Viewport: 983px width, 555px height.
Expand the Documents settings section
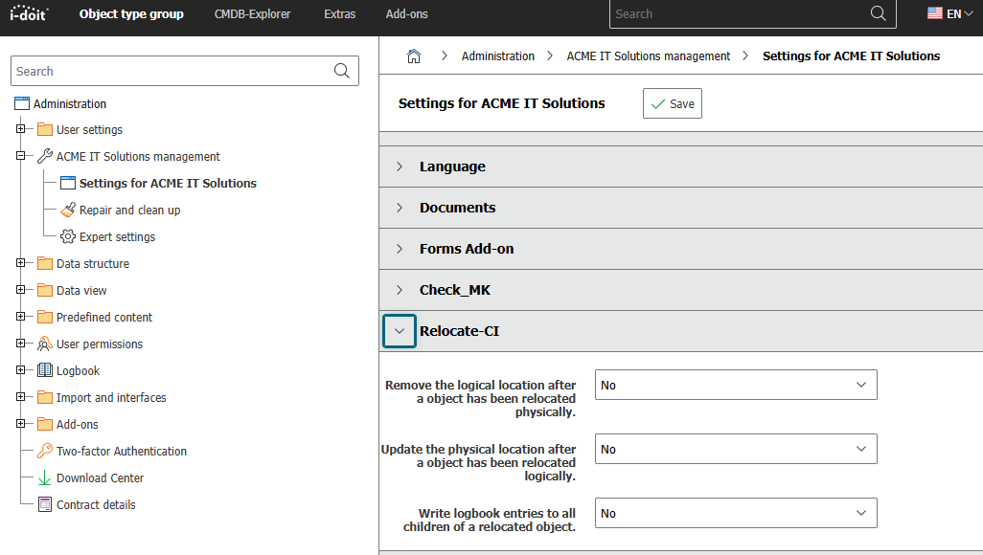400,208
